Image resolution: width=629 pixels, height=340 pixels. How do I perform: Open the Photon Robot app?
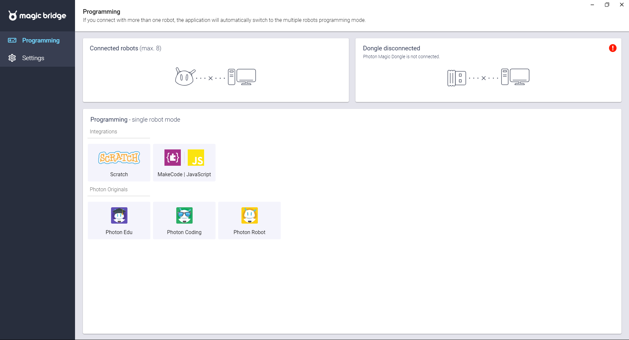(249, 220)
